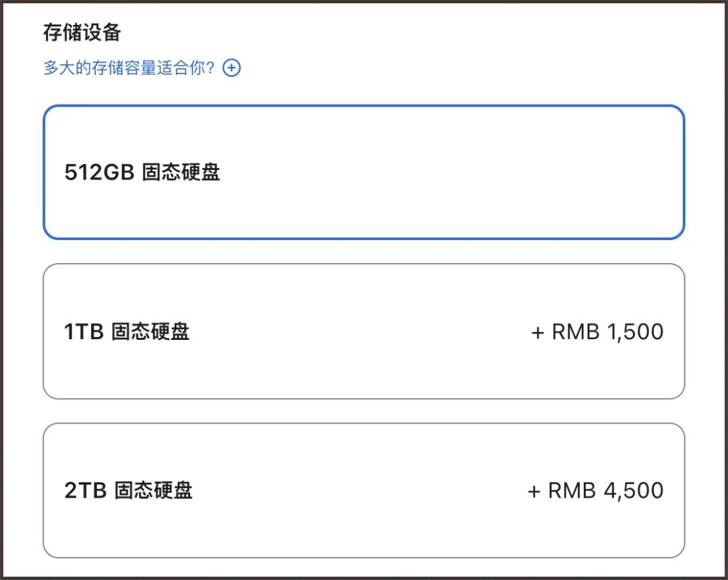Click the plus circle icon beside storage question

click(x=232, y=68)
